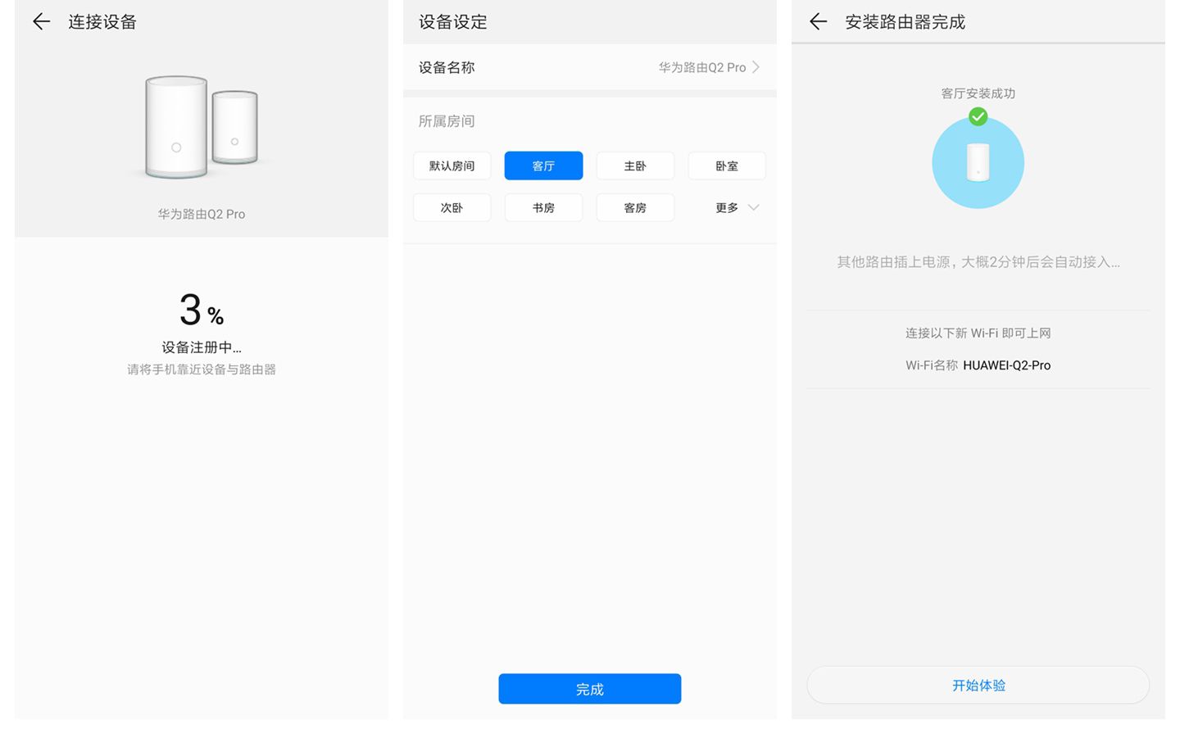Tap the Huawei Q2 Pro router image
Image resolution: width=1180 pixels, height=734 pixels.
point(202,127)
